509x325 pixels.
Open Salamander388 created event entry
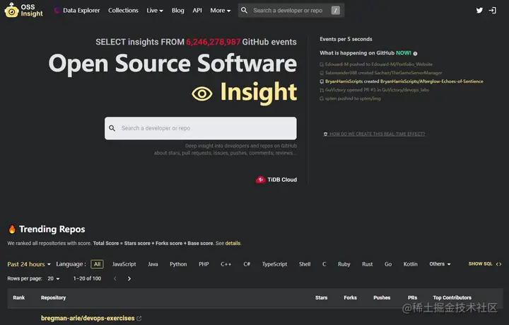pos(381,73)
